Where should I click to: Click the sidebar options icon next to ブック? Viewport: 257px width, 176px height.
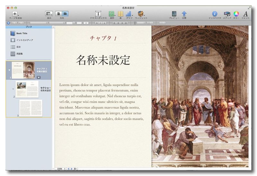click(53, 27)
